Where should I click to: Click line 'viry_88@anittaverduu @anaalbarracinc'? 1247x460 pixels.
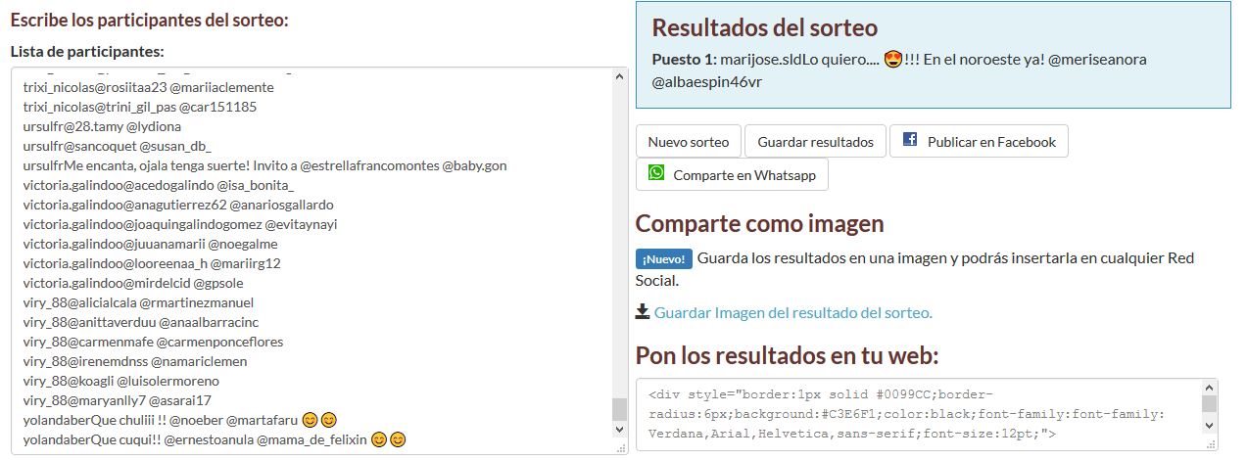pos(141,322)
